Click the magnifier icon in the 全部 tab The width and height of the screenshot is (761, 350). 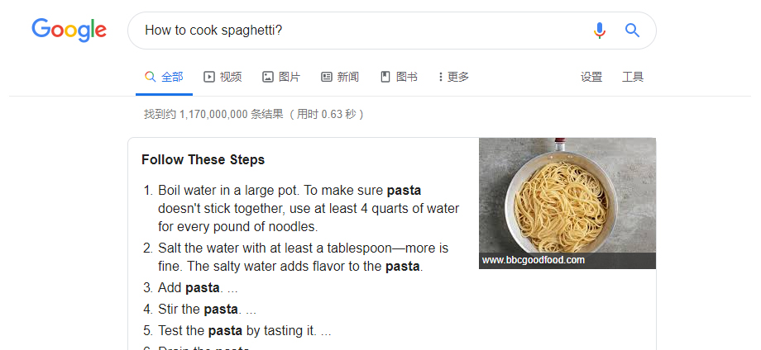tap(150, 77)
